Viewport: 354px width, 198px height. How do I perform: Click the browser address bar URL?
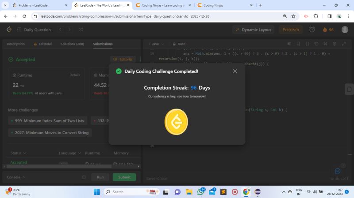[x=125, y=16]
